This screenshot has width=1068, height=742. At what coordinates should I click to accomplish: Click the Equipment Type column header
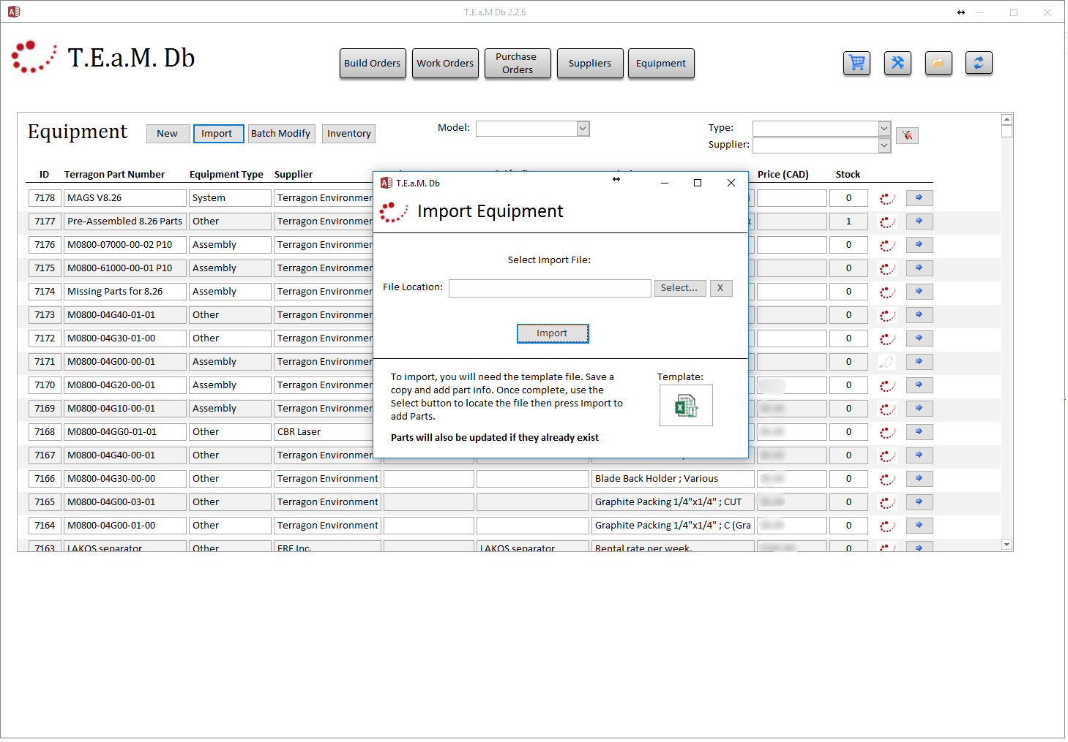pos(226,175)
